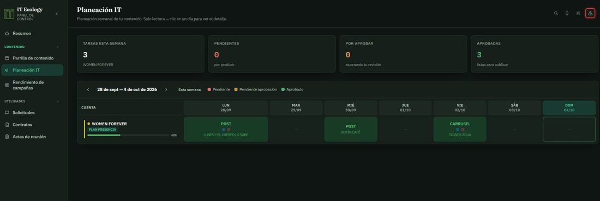Image resolution: width=600 pixels, height=201 pixels.
Task: Click the MAR 29/09 column header
Action: [296, 108]
